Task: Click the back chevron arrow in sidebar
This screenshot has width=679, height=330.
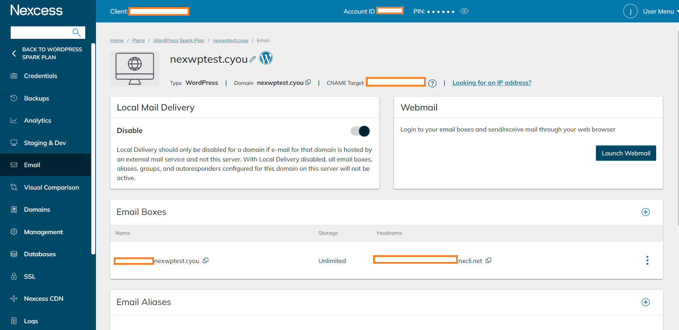Action: [14, 53]
